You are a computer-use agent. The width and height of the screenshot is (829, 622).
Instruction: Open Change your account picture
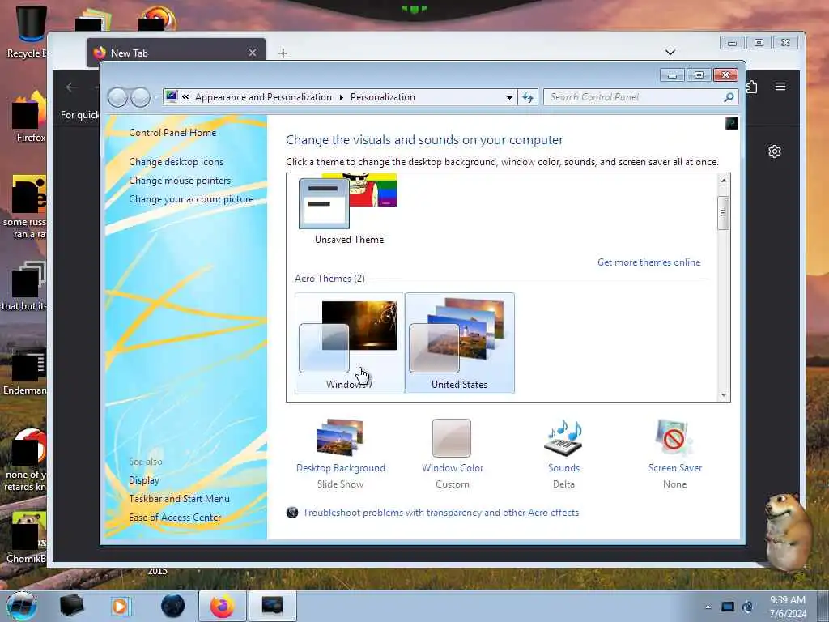pyautogui.click(x=191, y=199)
